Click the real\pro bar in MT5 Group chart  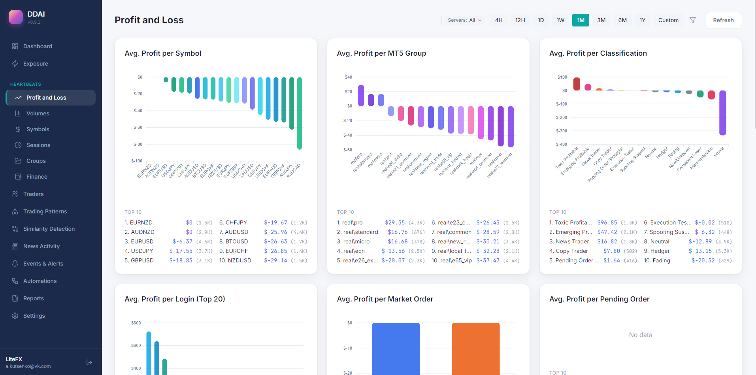[361, 95]
